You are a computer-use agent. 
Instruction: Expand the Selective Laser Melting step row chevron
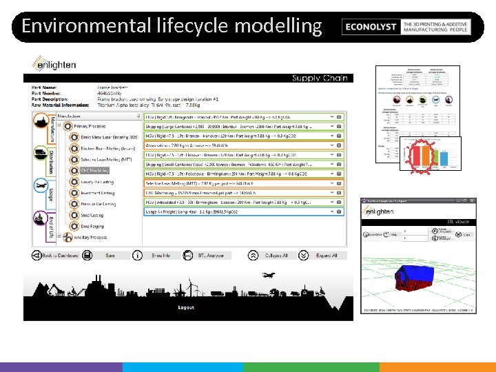coord(332,183)
